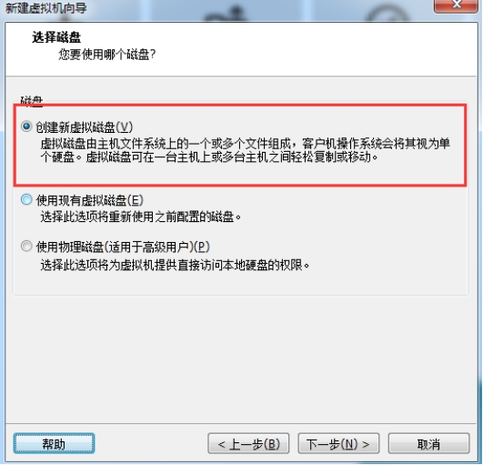The image size is (483, 465).
Task: Select the 创建新虚拟磁盘(V) radio button
Action: click(x=26, y=126)
